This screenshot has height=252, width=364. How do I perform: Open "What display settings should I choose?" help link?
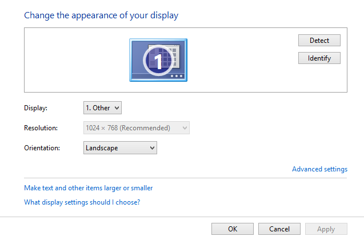(x=82, y=202)
